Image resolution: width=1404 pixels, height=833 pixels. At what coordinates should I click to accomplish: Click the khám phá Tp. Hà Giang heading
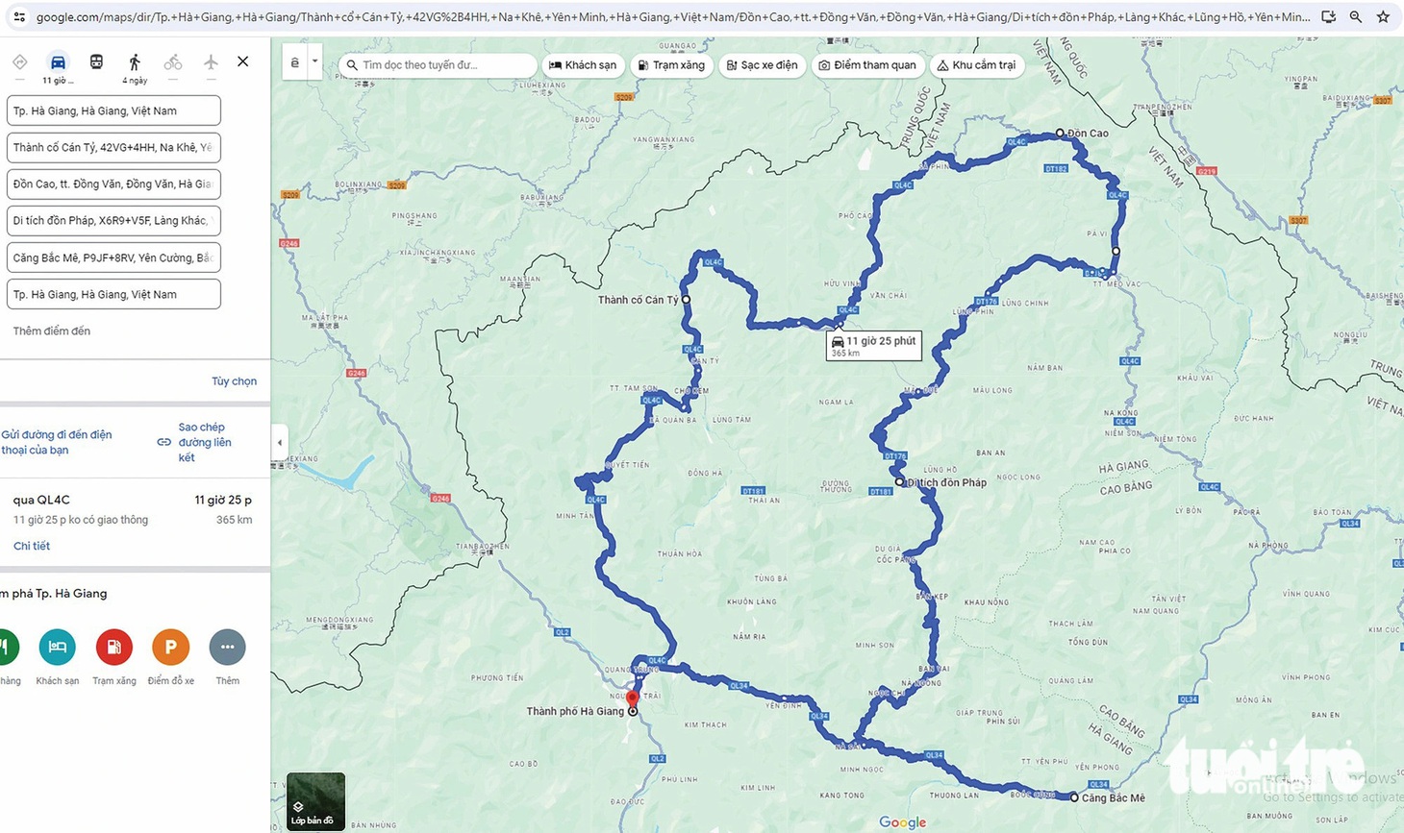(54, 594)
